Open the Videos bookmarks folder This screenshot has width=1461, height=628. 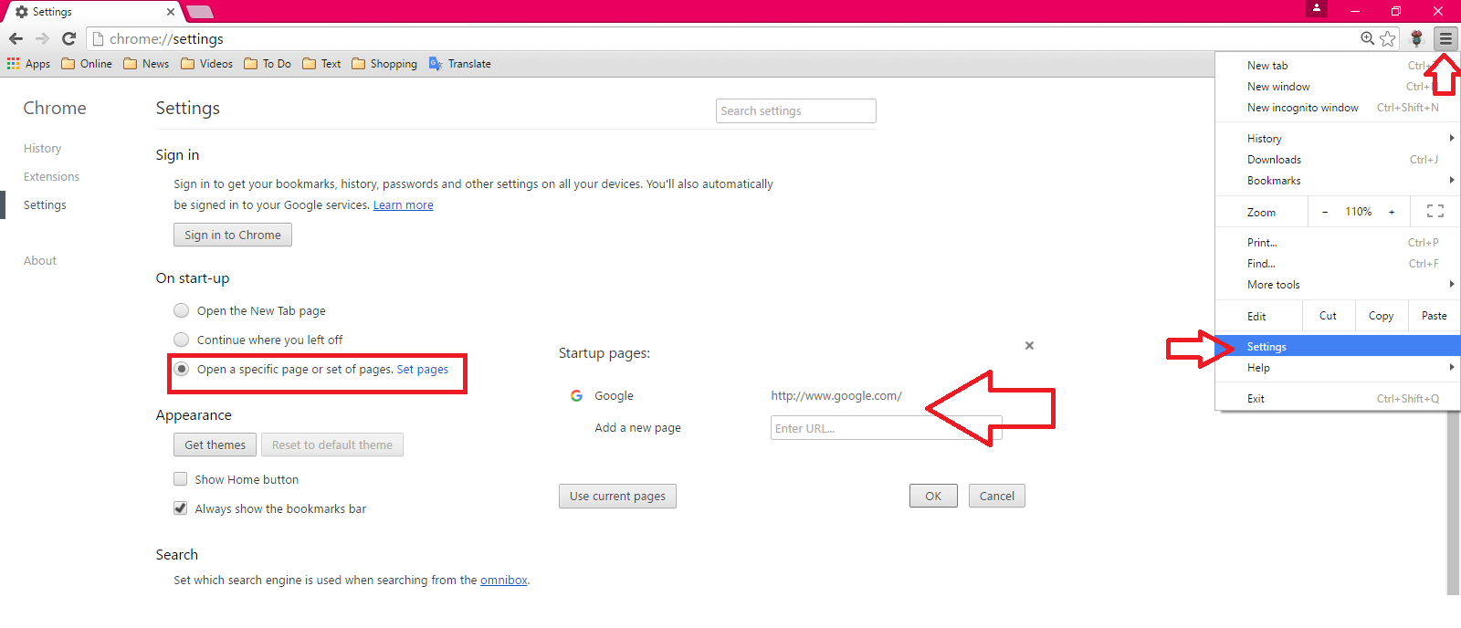(x=207, y=64)
